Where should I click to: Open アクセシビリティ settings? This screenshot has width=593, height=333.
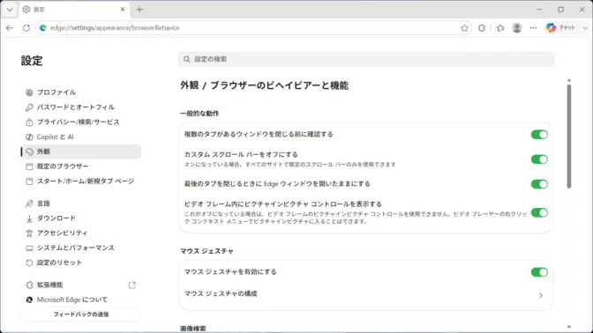[x=81, y=233]
